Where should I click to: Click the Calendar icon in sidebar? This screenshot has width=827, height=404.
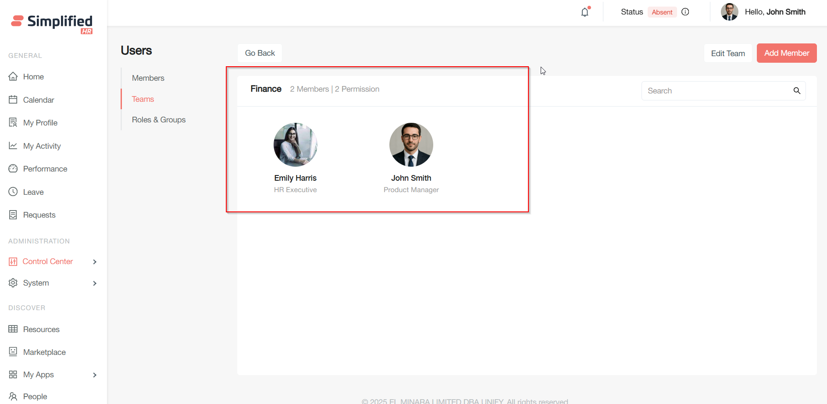pyautogui.click(x=13, y=100)
